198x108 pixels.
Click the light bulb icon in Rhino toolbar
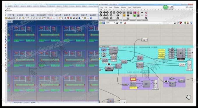coord(62,18)
